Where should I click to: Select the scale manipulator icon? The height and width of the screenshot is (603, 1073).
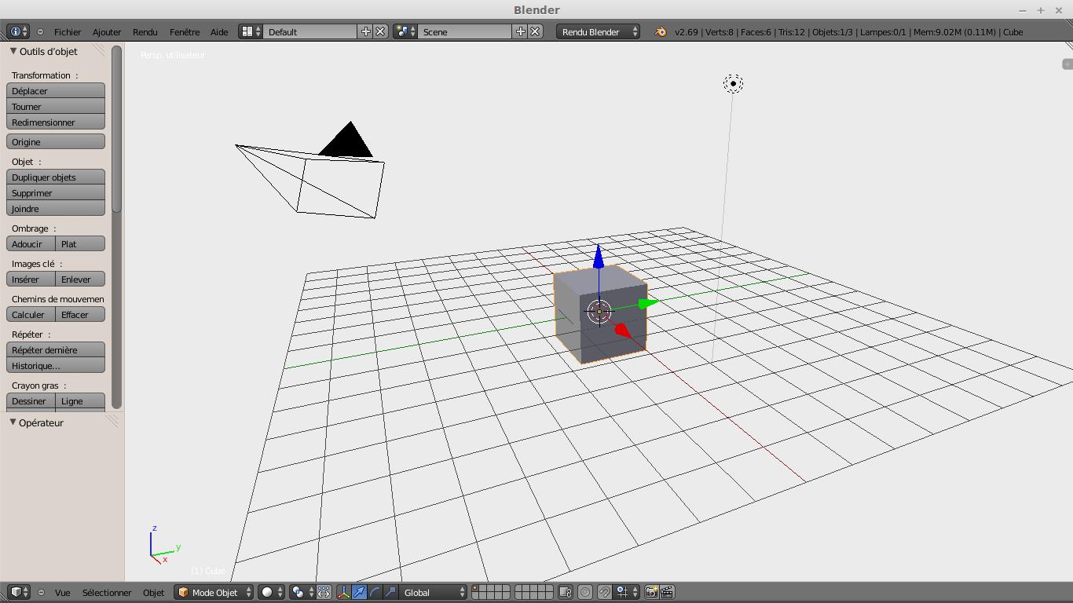coord(390,592)
